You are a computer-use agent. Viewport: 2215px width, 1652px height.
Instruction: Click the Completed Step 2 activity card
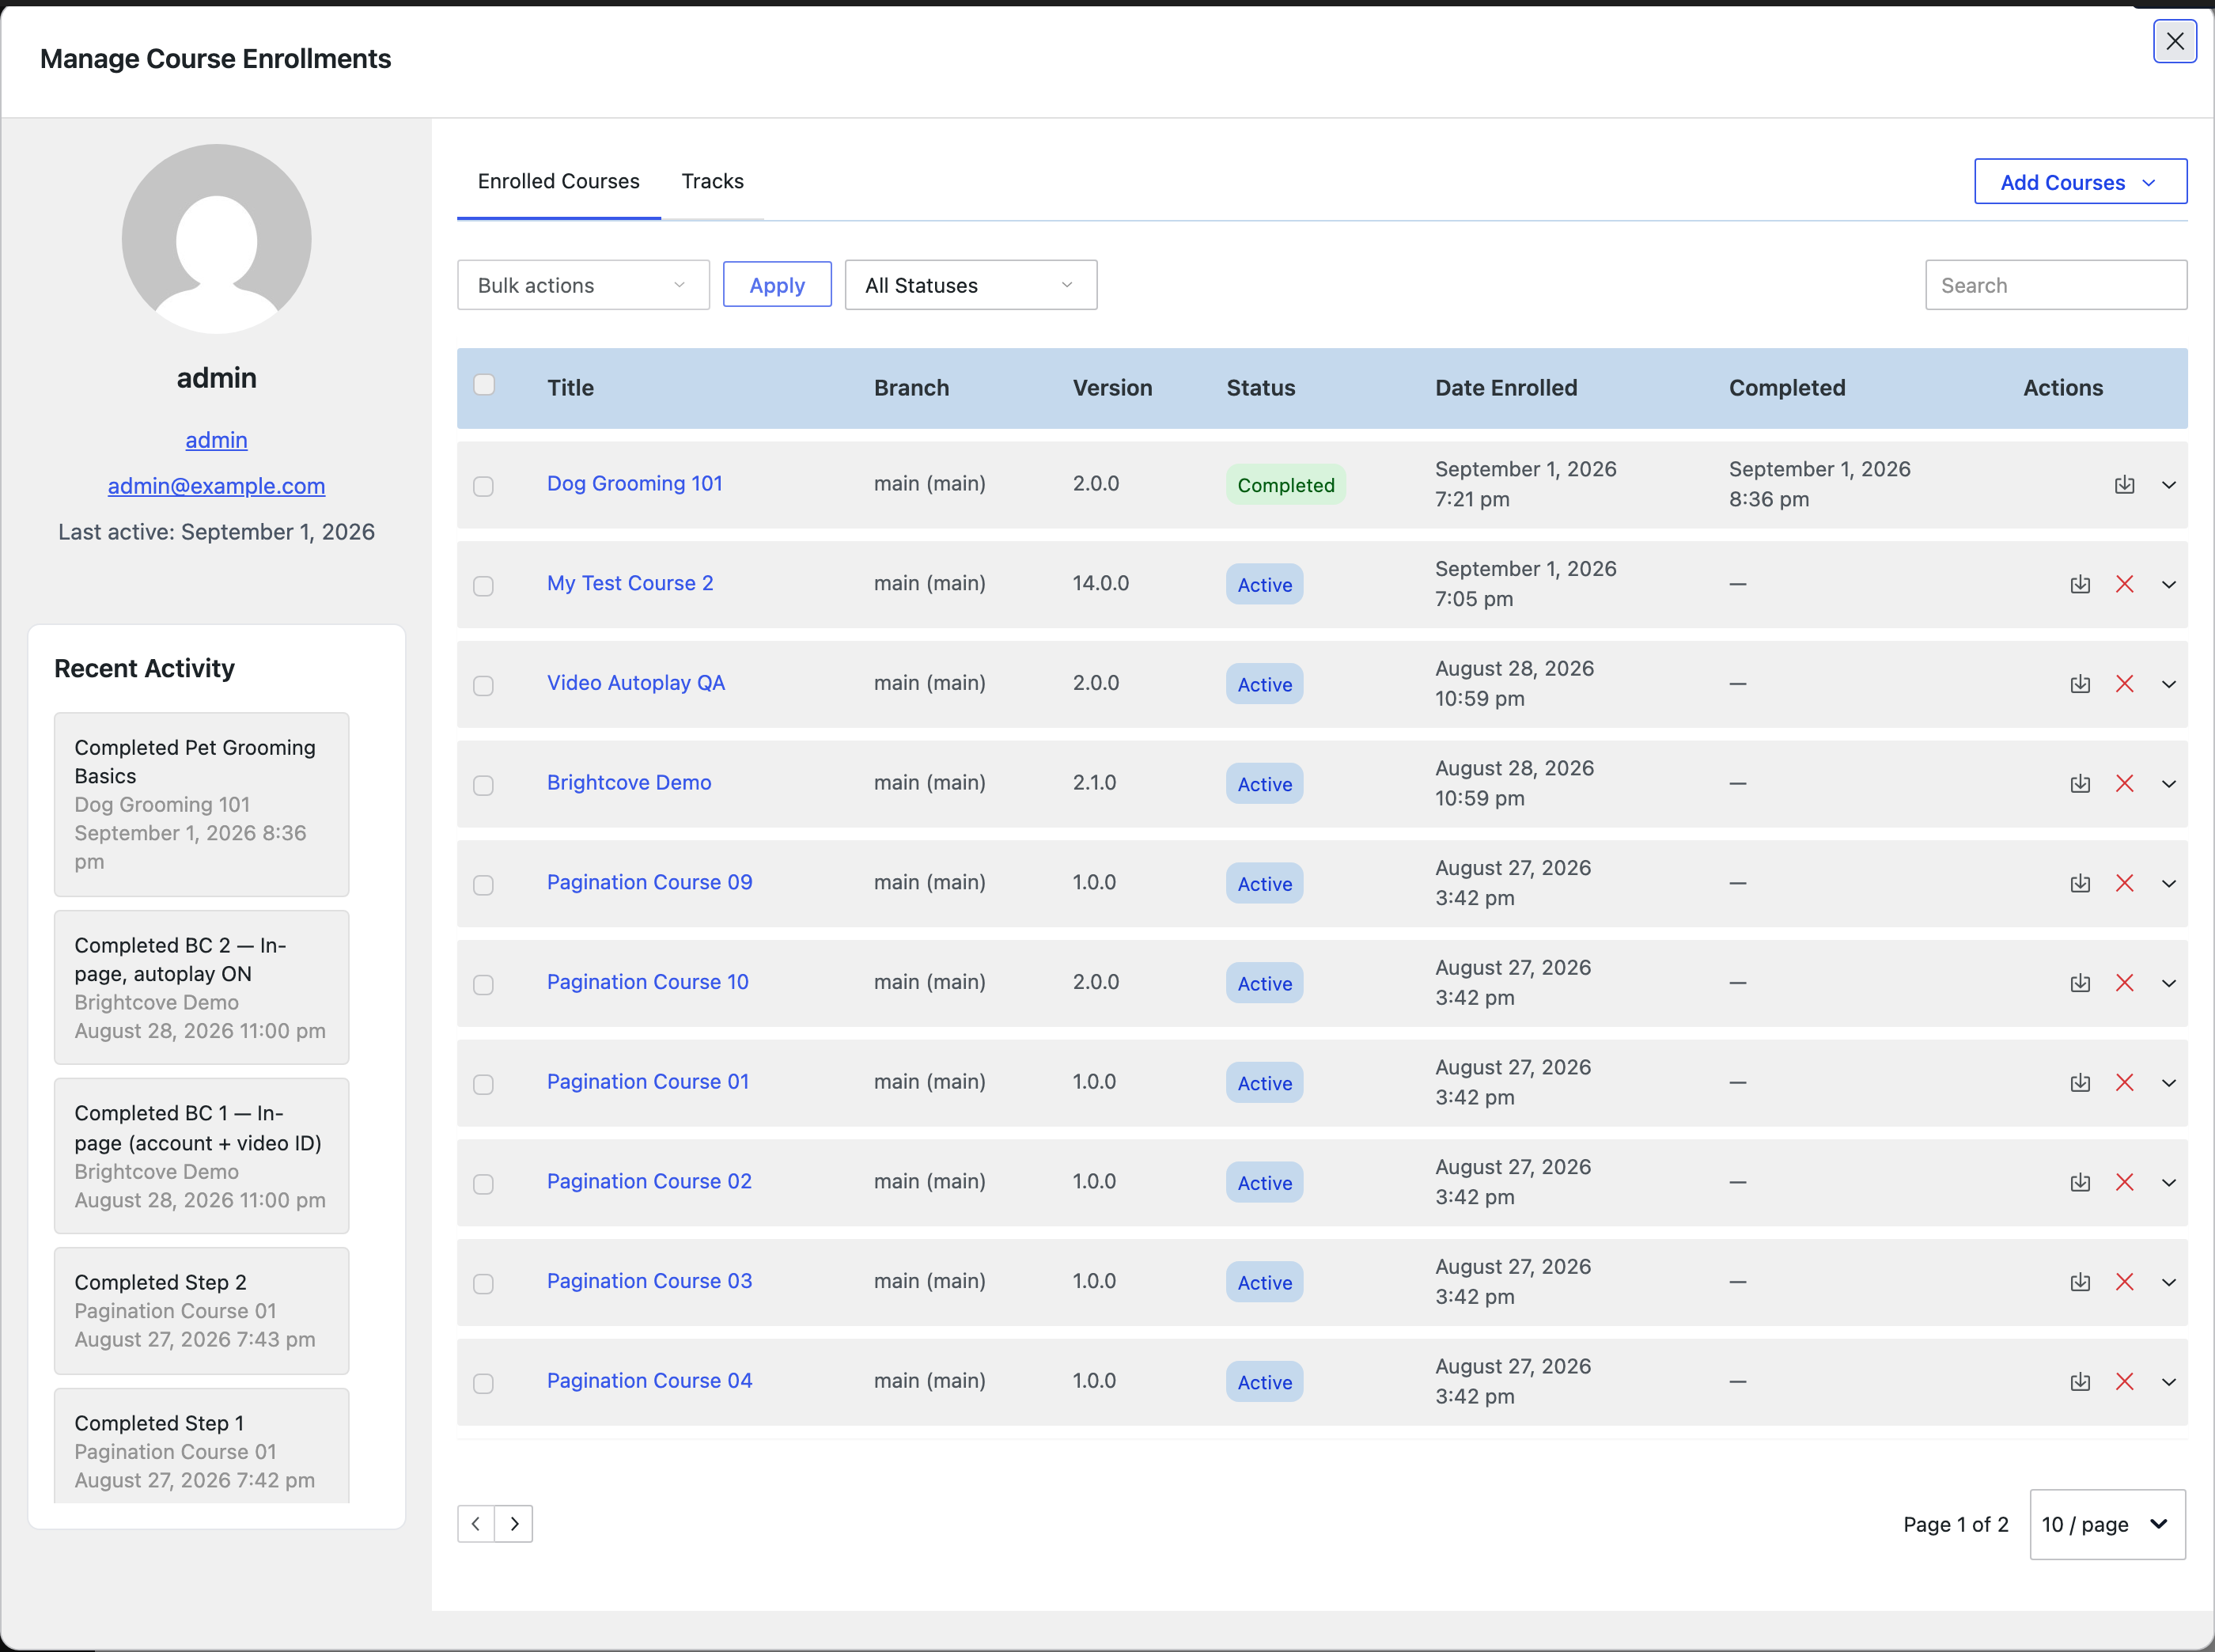pos(201,1310)
